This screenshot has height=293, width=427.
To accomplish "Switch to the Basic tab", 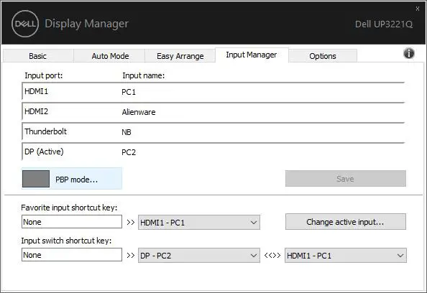I will coord(38,56).
